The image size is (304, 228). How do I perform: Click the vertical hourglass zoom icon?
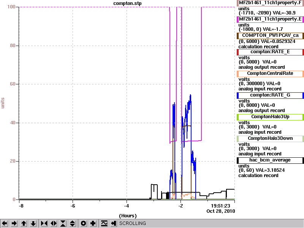[x=63, y=223]
